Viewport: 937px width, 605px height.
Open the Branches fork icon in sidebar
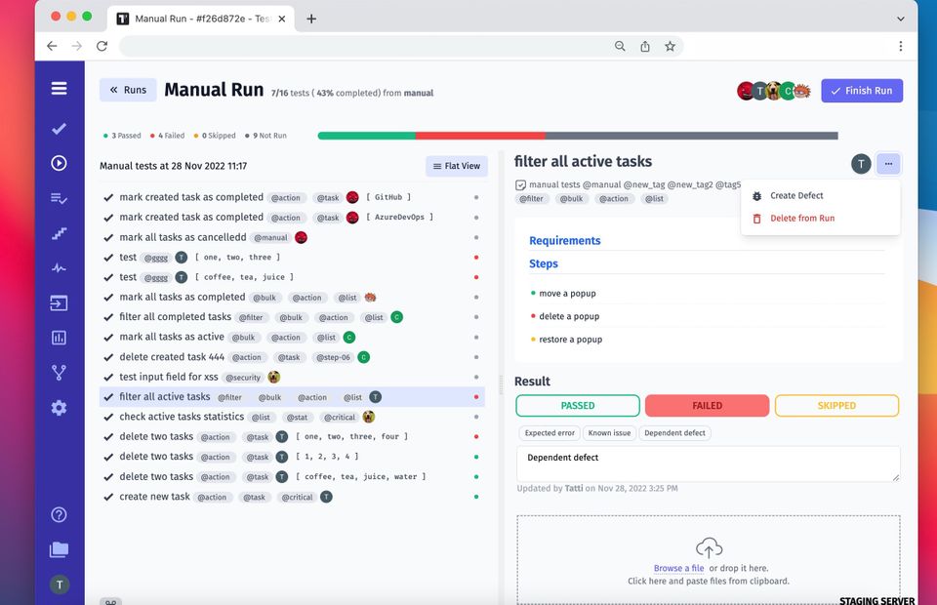(59, 373)
